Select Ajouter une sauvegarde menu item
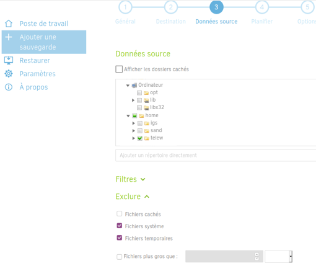316x266 pixels. [44, 42]
